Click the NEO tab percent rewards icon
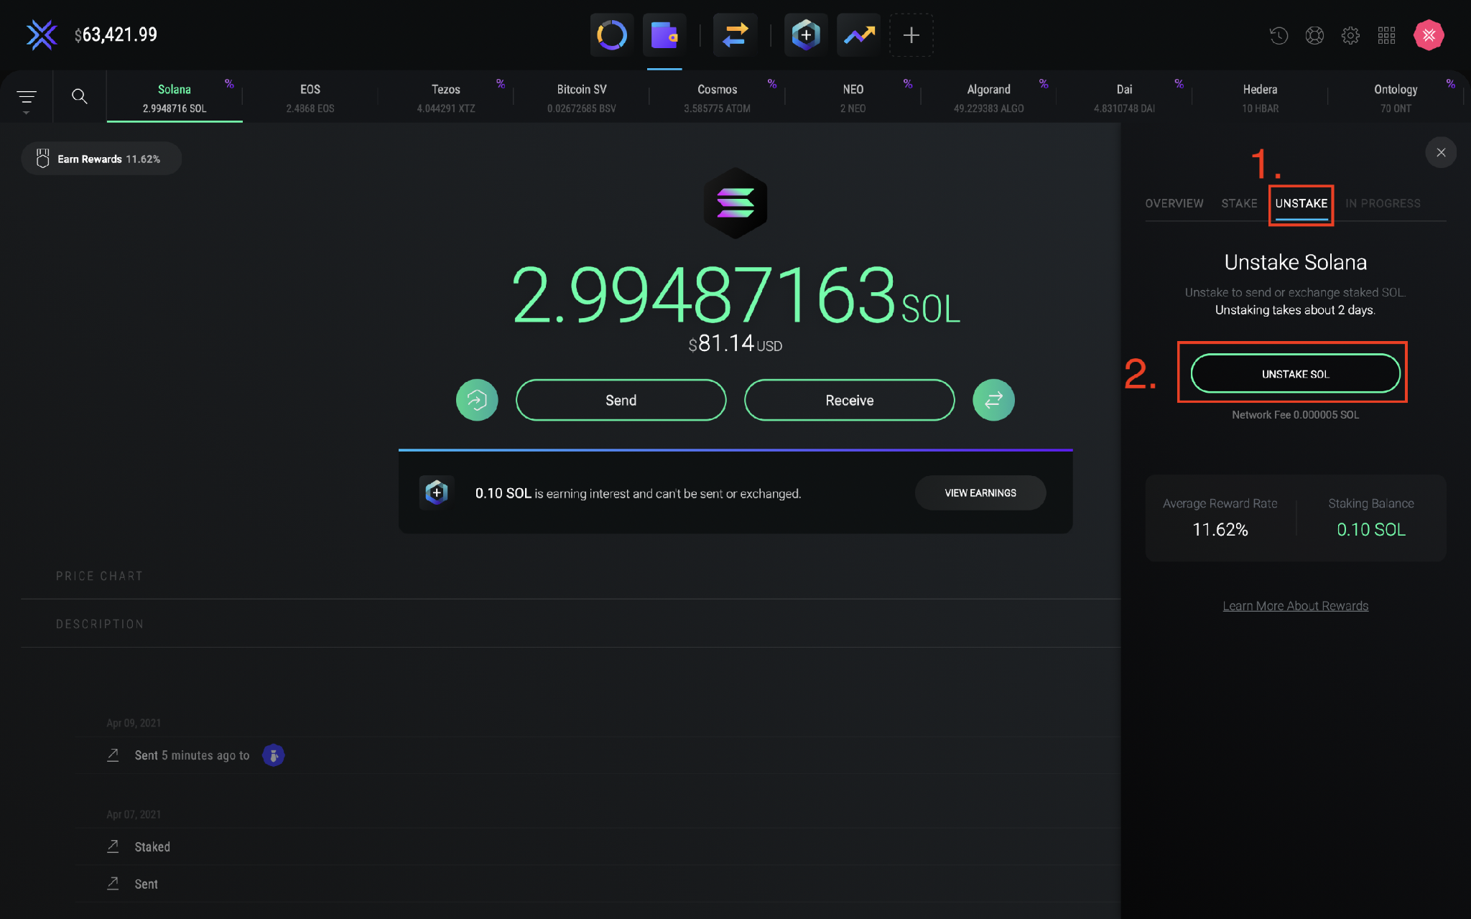The width and height of the screenshot is (1471, 919). 908,84
